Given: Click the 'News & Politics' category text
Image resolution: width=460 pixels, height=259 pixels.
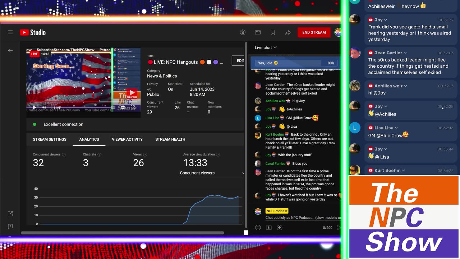Looking at the screenshot, I should 162,76.
